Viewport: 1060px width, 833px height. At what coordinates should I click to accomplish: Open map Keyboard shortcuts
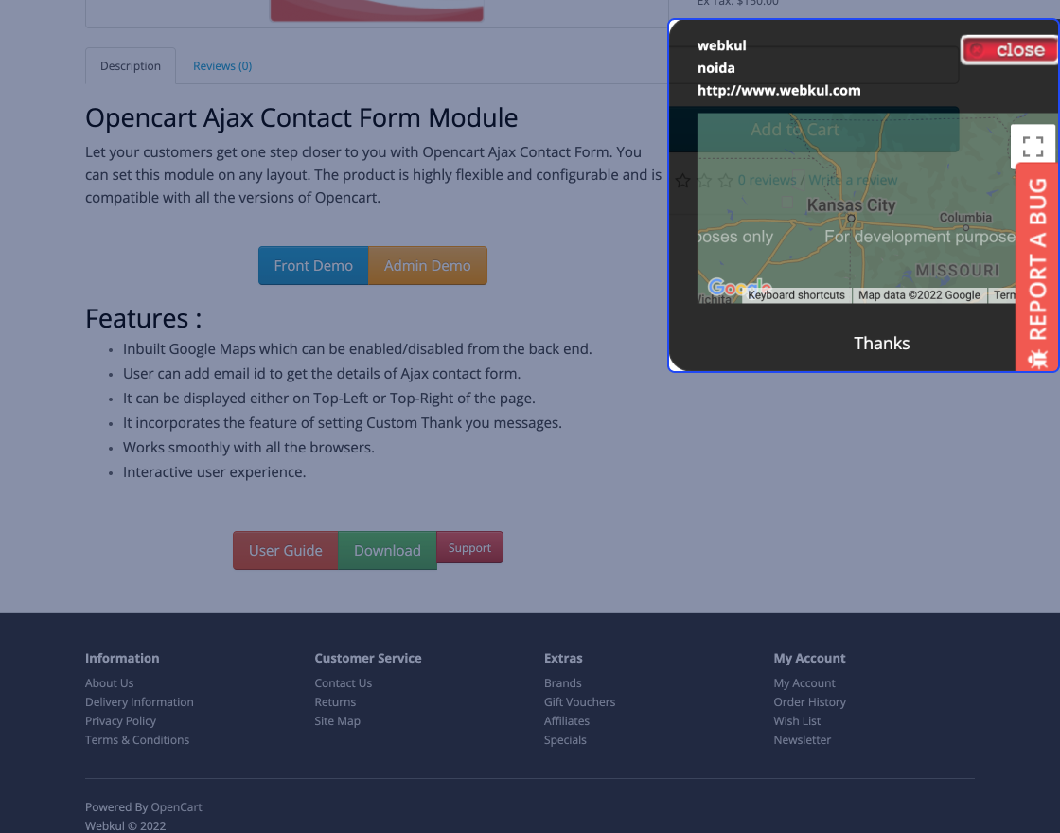pos(796,295)
